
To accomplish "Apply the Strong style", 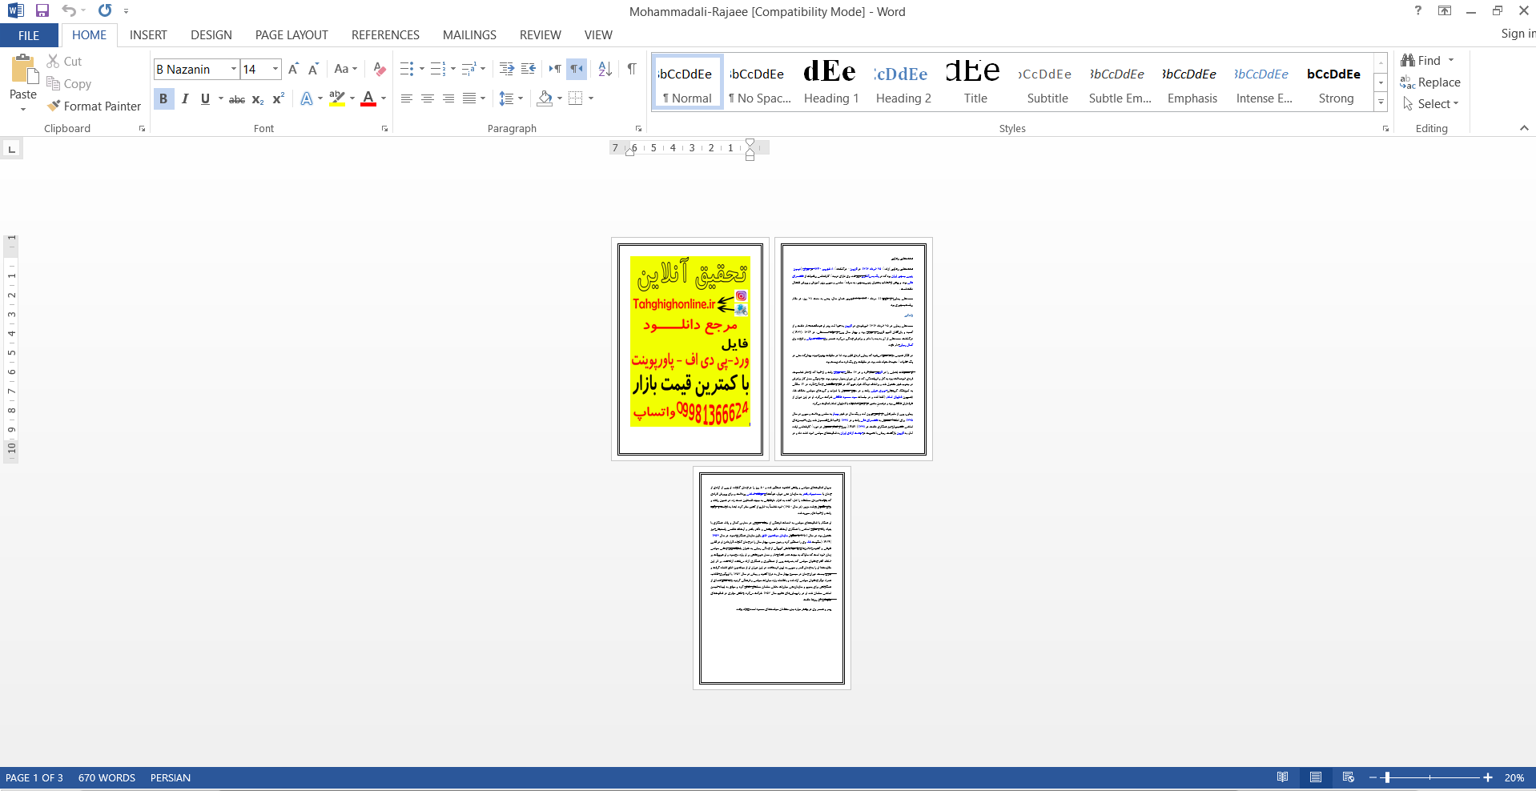I will 1336,81.
